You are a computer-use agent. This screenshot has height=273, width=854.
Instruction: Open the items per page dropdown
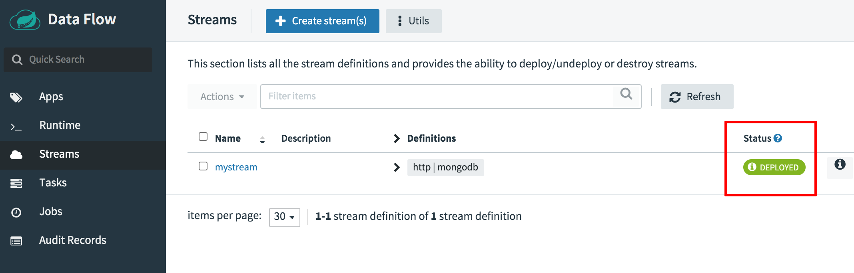[284, 217]
